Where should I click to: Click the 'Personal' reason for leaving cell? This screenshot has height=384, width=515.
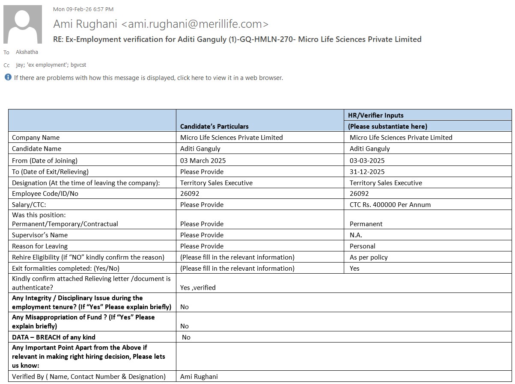click(362, 246)
